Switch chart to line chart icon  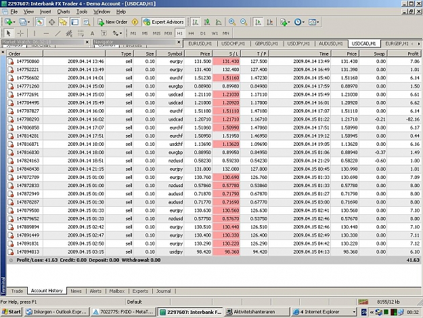pyautogui.click(x=219, y=22)
